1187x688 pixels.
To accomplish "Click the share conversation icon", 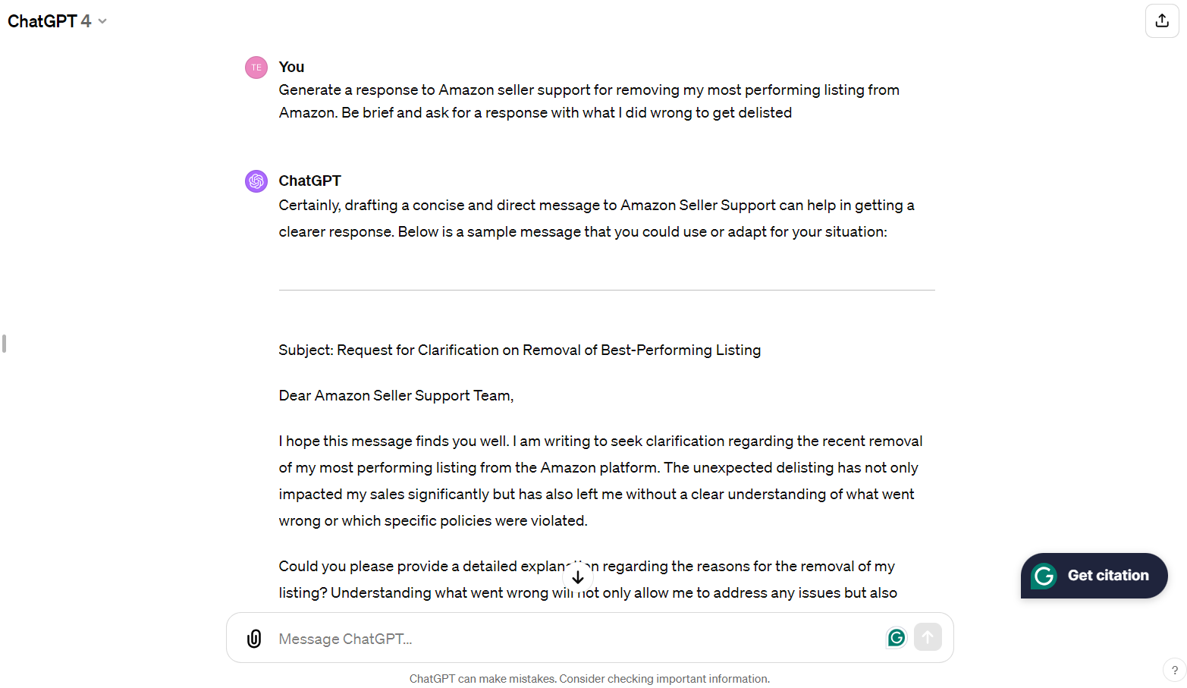I will [1162, 20].
